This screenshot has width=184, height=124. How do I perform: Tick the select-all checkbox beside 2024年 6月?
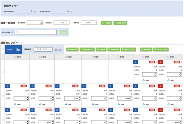[2, 49]
